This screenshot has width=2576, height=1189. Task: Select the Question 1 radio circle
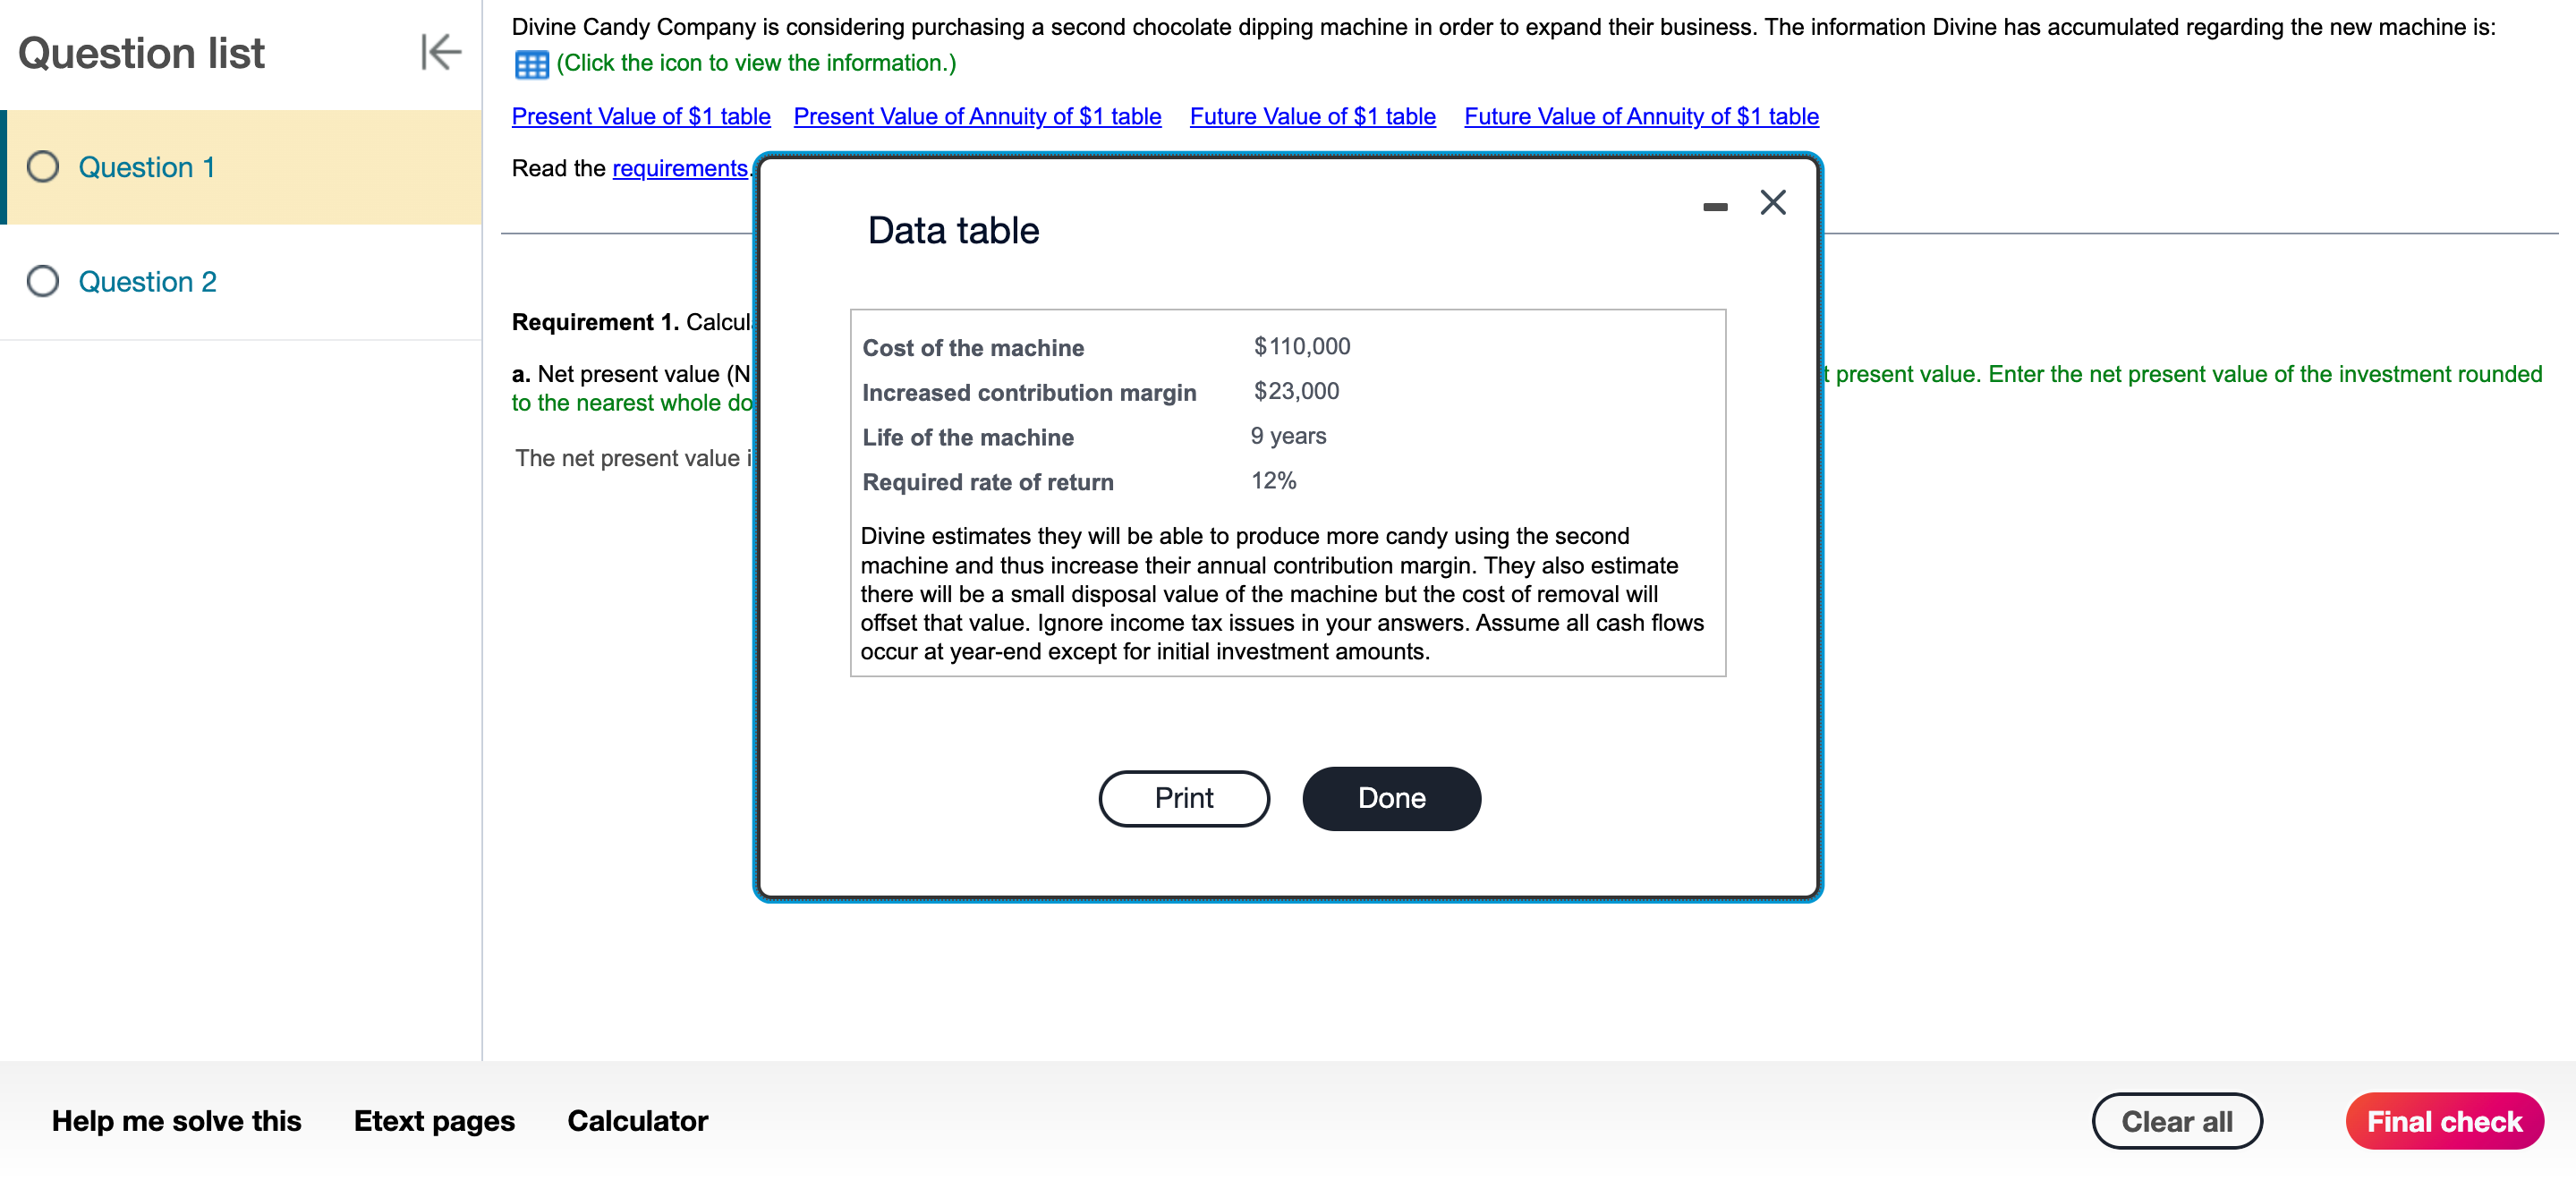[43, 167]
